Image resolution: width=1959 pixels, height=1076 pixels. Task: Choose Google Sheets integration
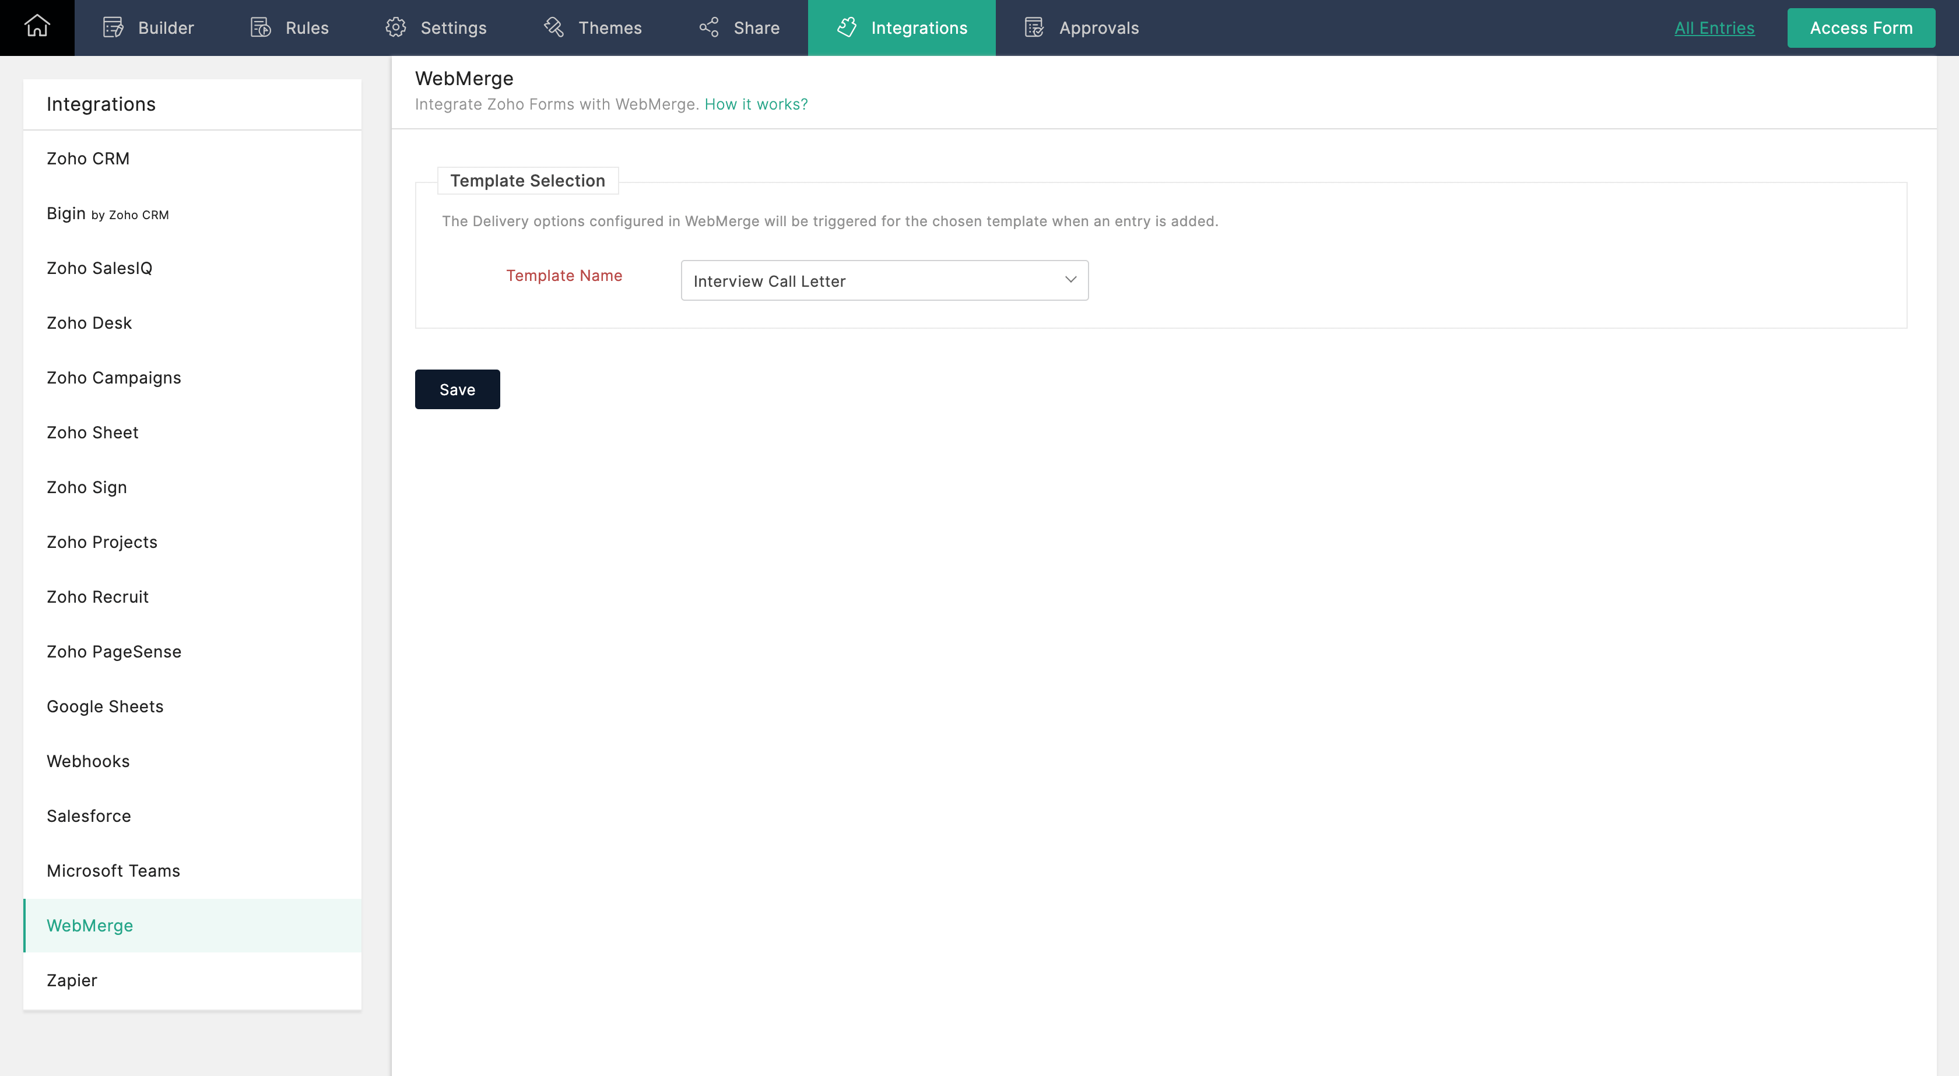pyautogui.click(x=192, y=706)
